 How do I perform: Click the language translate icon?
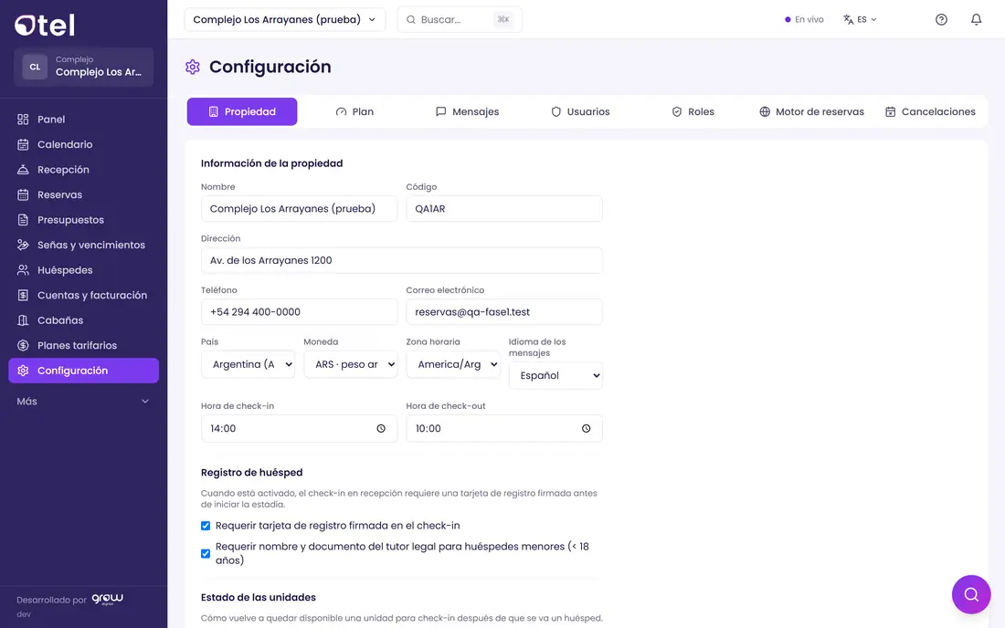coord(848,19)
